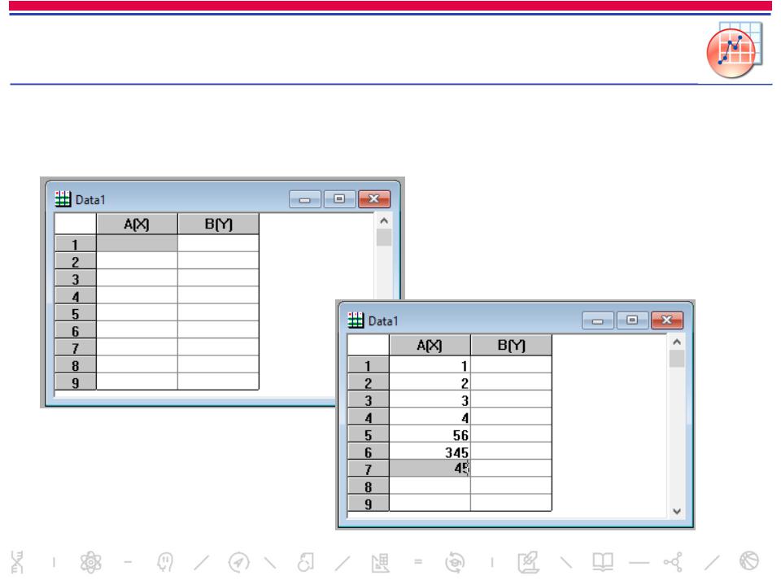Minimize the Data1 window containing values
The image size is (781, 580).
click(x=598, y=321)
